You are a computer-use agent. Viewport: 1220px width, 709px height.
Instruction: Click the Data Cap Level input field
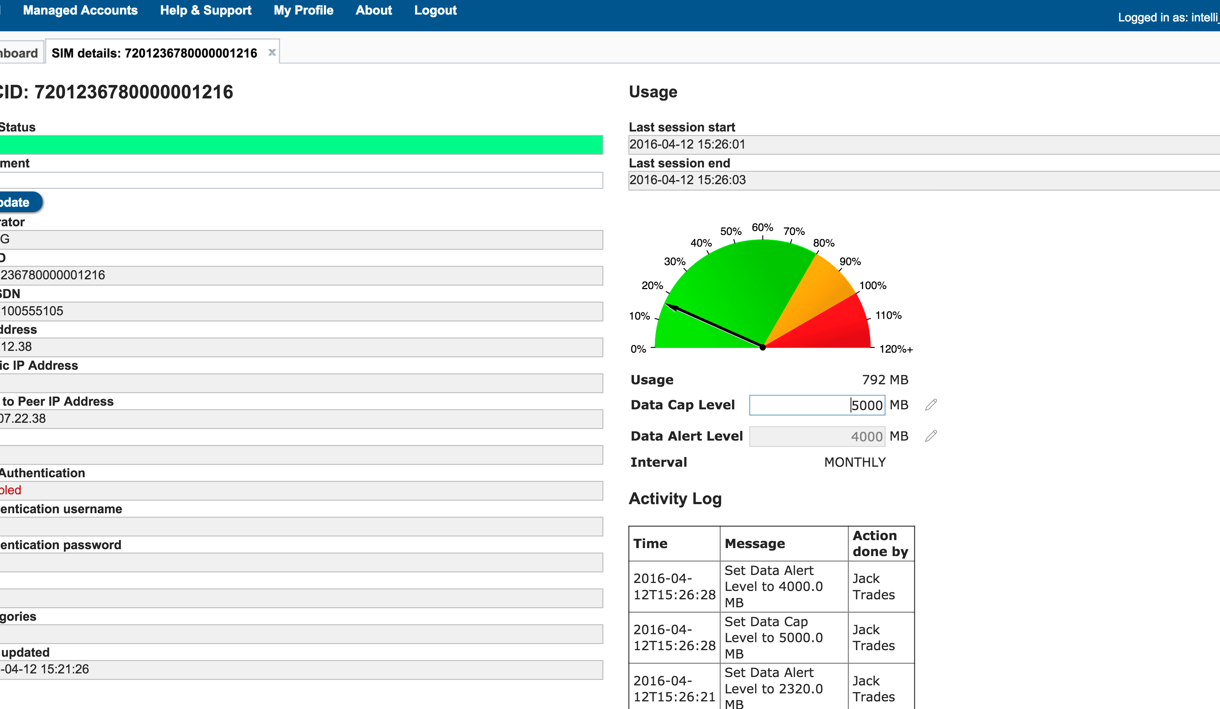point(817,405)
